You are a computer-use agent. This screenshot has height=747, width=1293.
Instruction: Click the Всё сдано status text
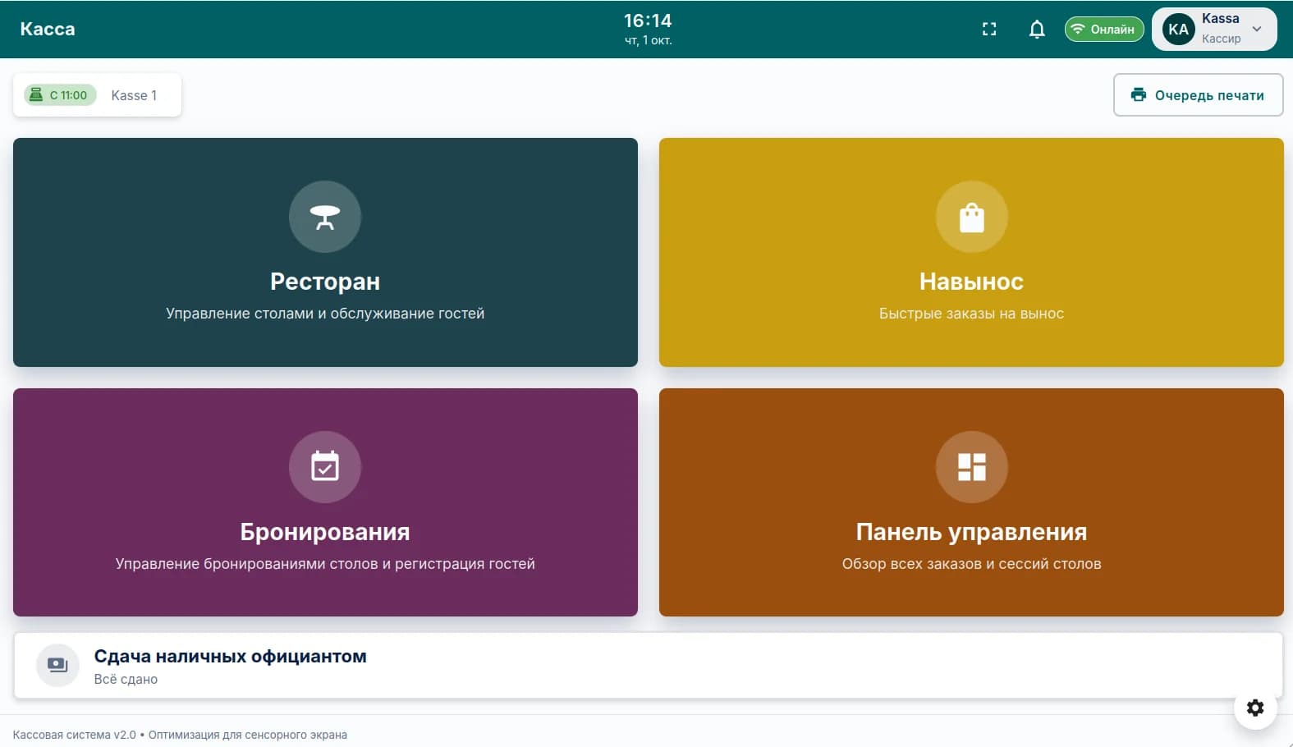point(126,679)
